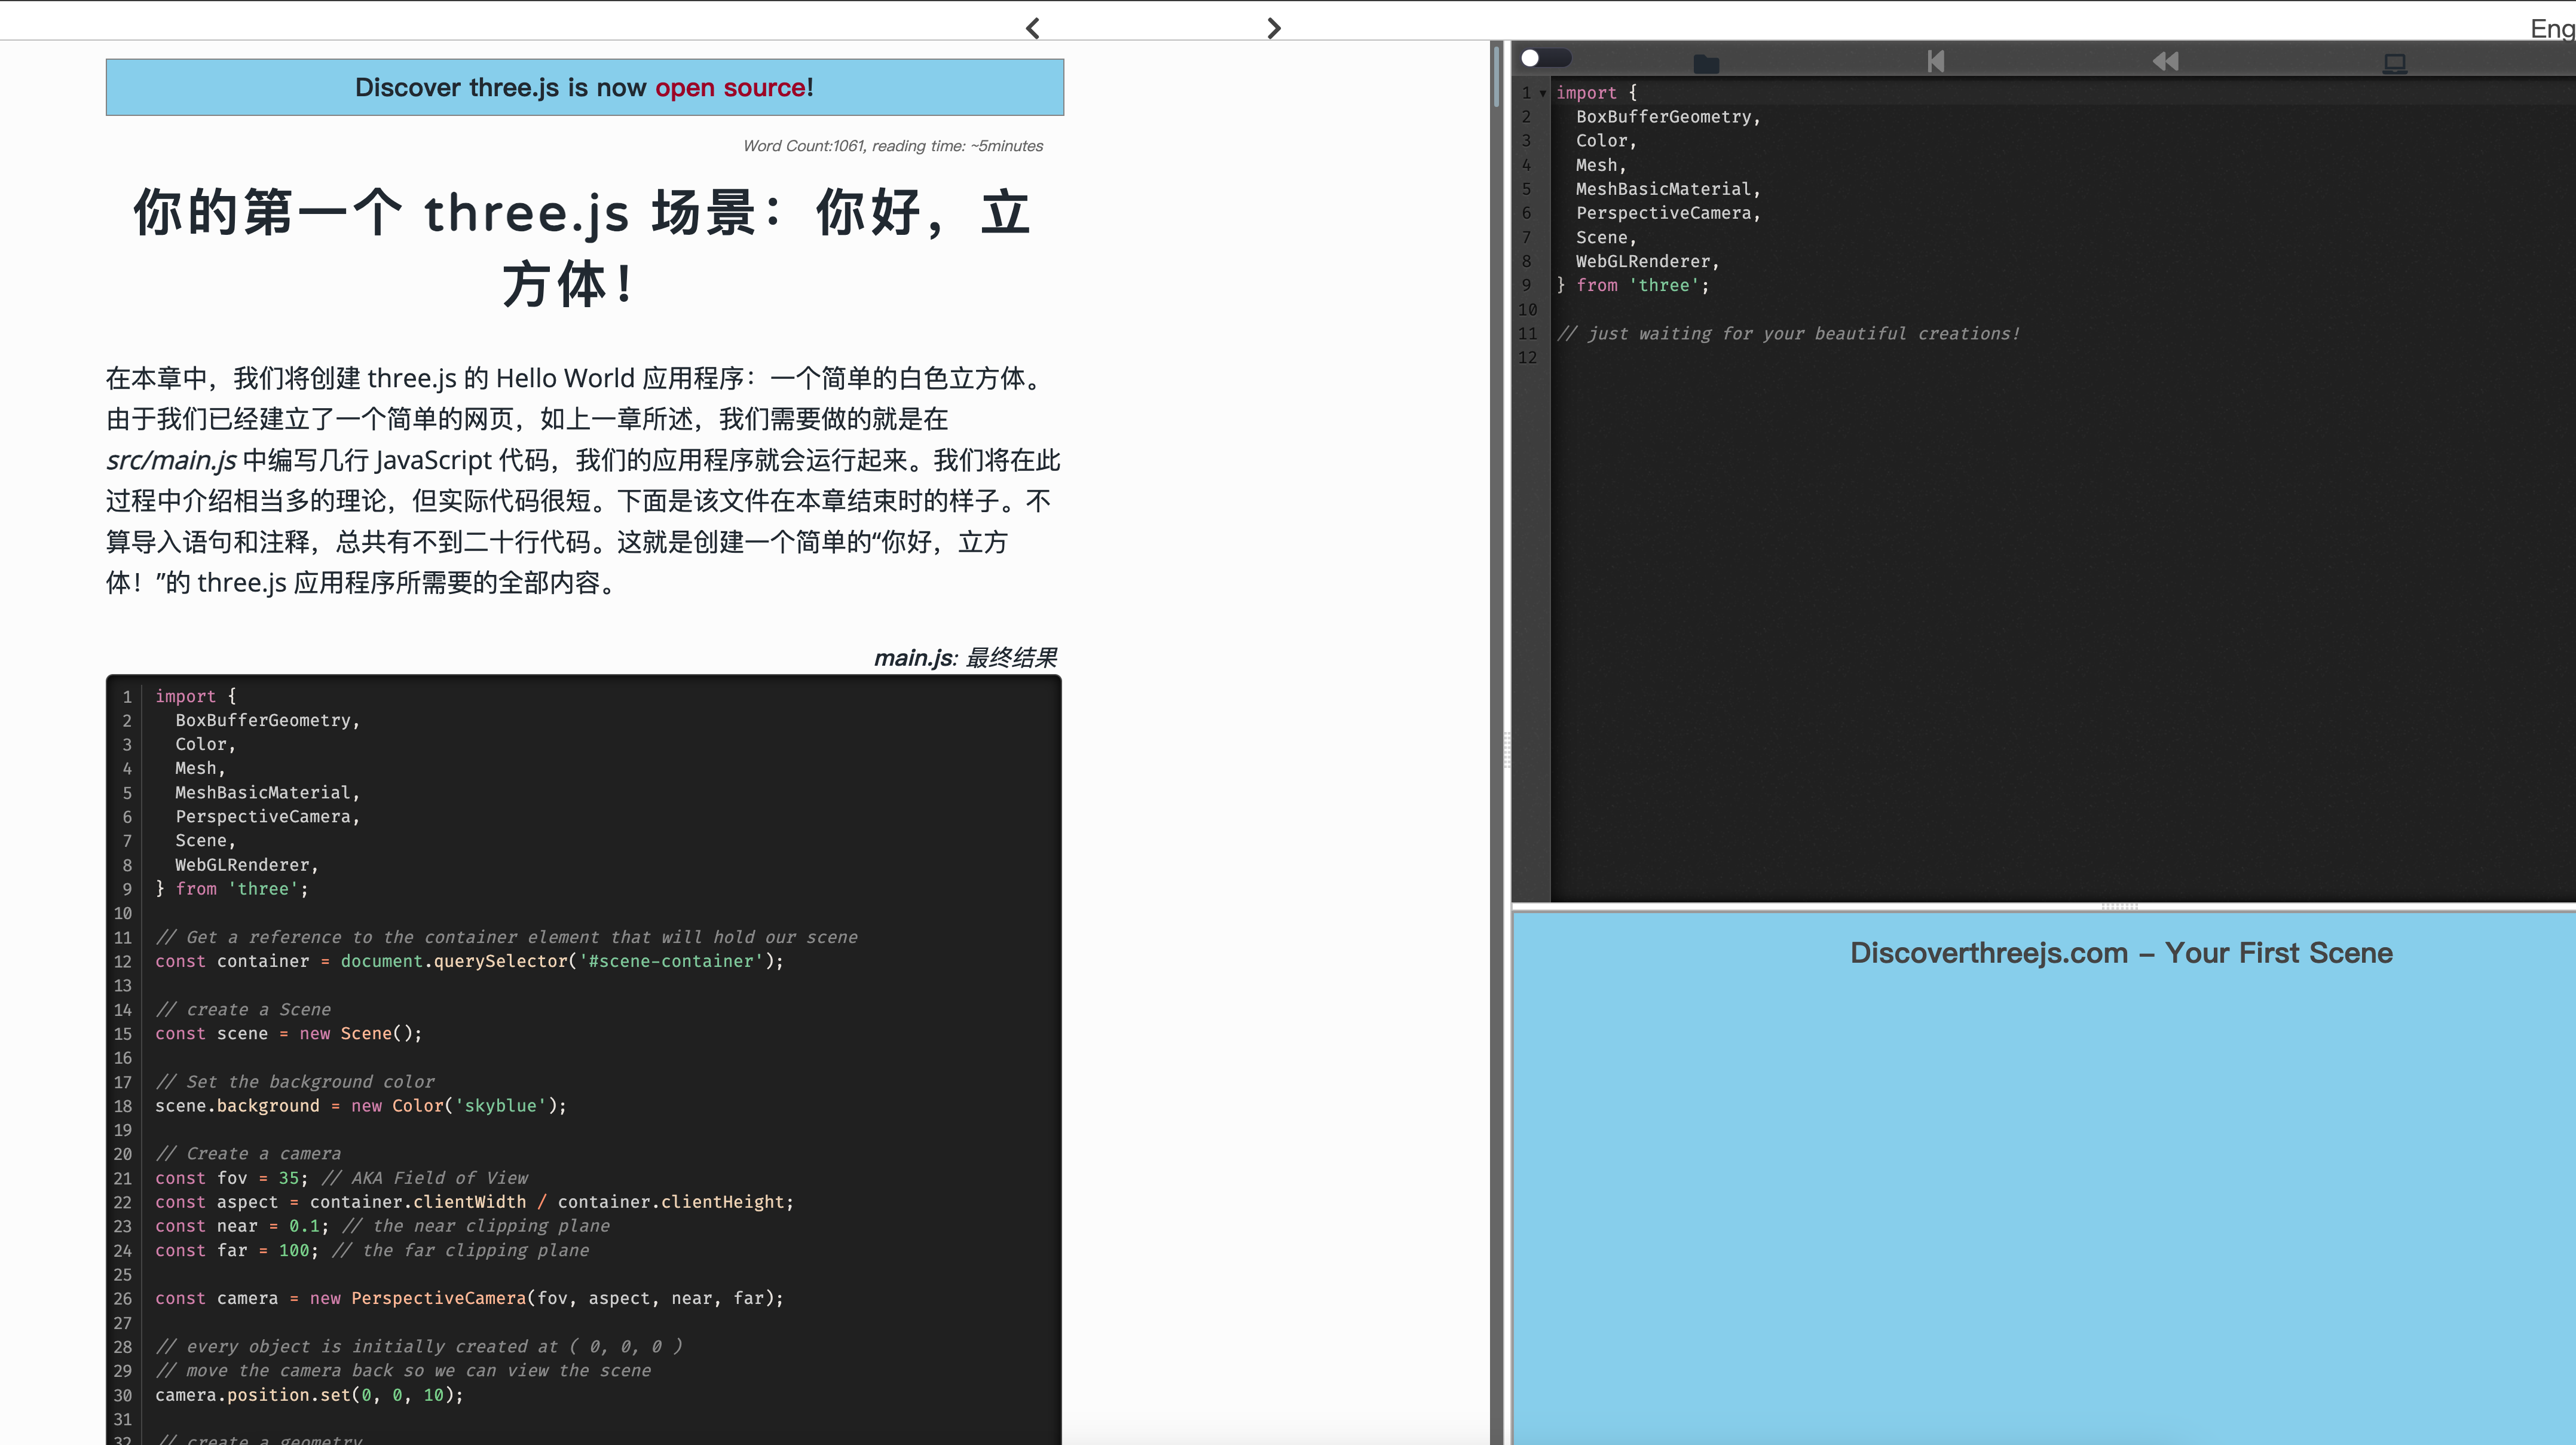2576x1445 pixels.
Task: Click 'const far = 100' line
Action: (372, 1250)
